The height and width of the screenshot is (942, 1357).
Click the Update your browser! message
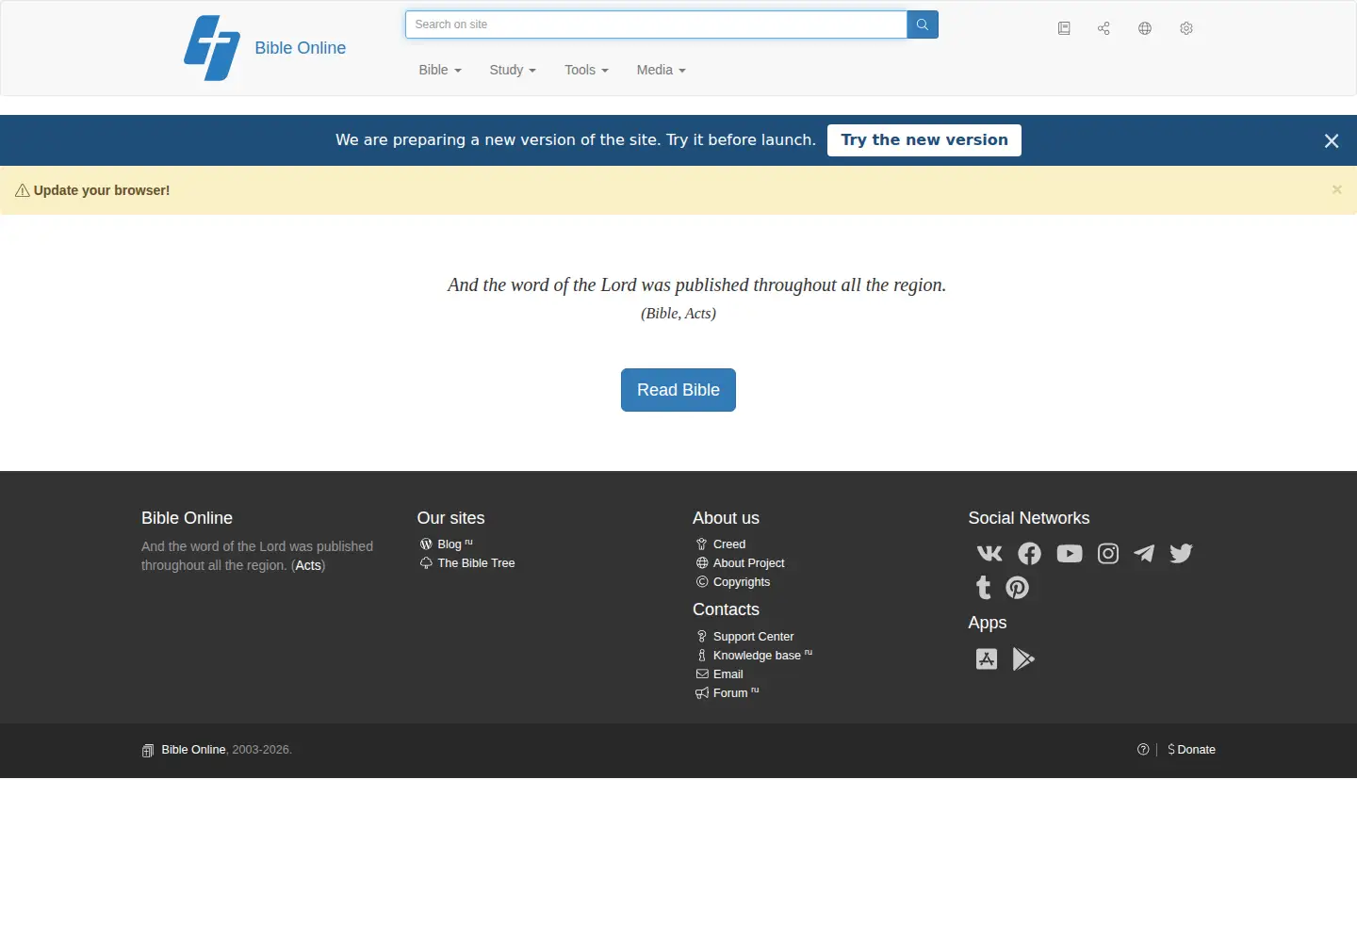coord(102,190)
